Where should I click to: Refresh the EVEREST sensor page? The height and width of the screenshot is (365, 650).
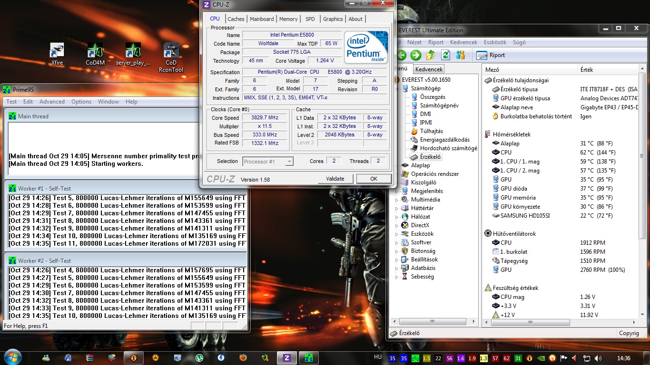click(x=445, y=55)
